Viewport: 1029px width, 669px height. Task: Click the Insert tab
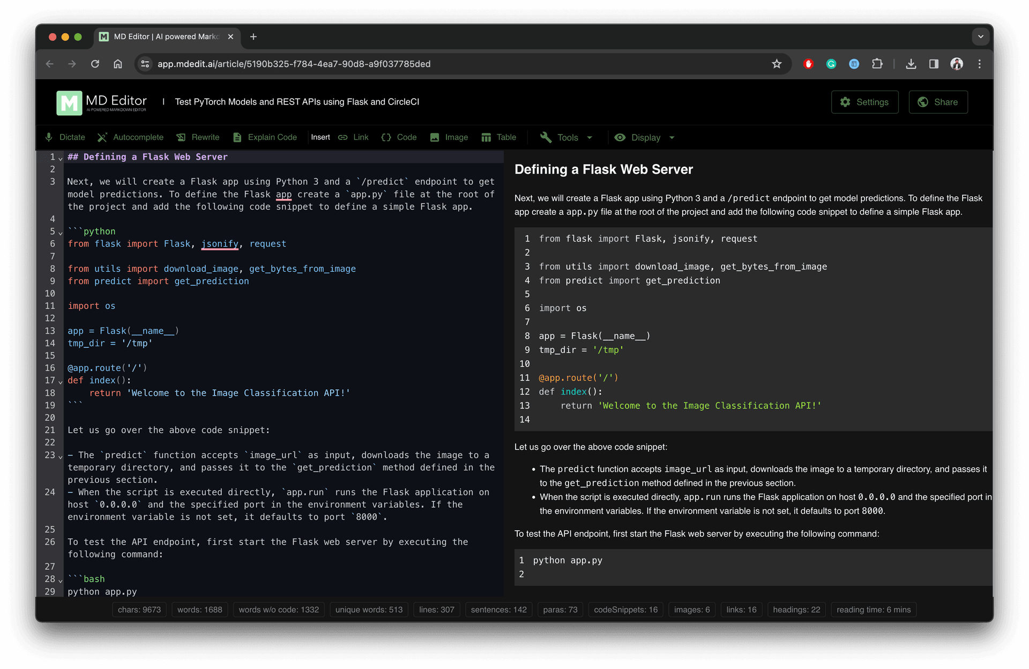[x=320, y=137]
